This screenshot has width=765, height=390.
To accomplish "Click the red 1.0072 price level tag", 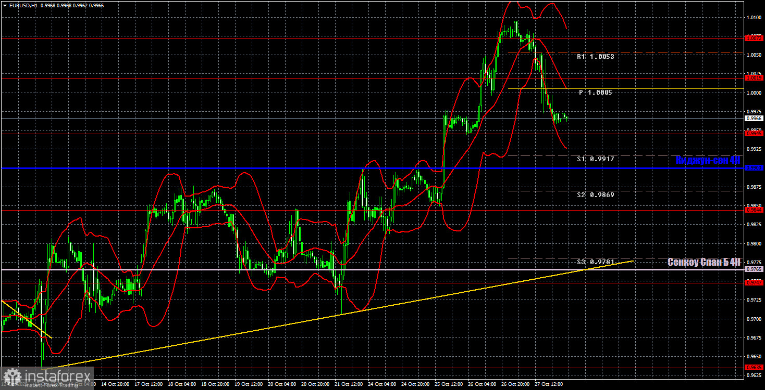I will (754, 38).
